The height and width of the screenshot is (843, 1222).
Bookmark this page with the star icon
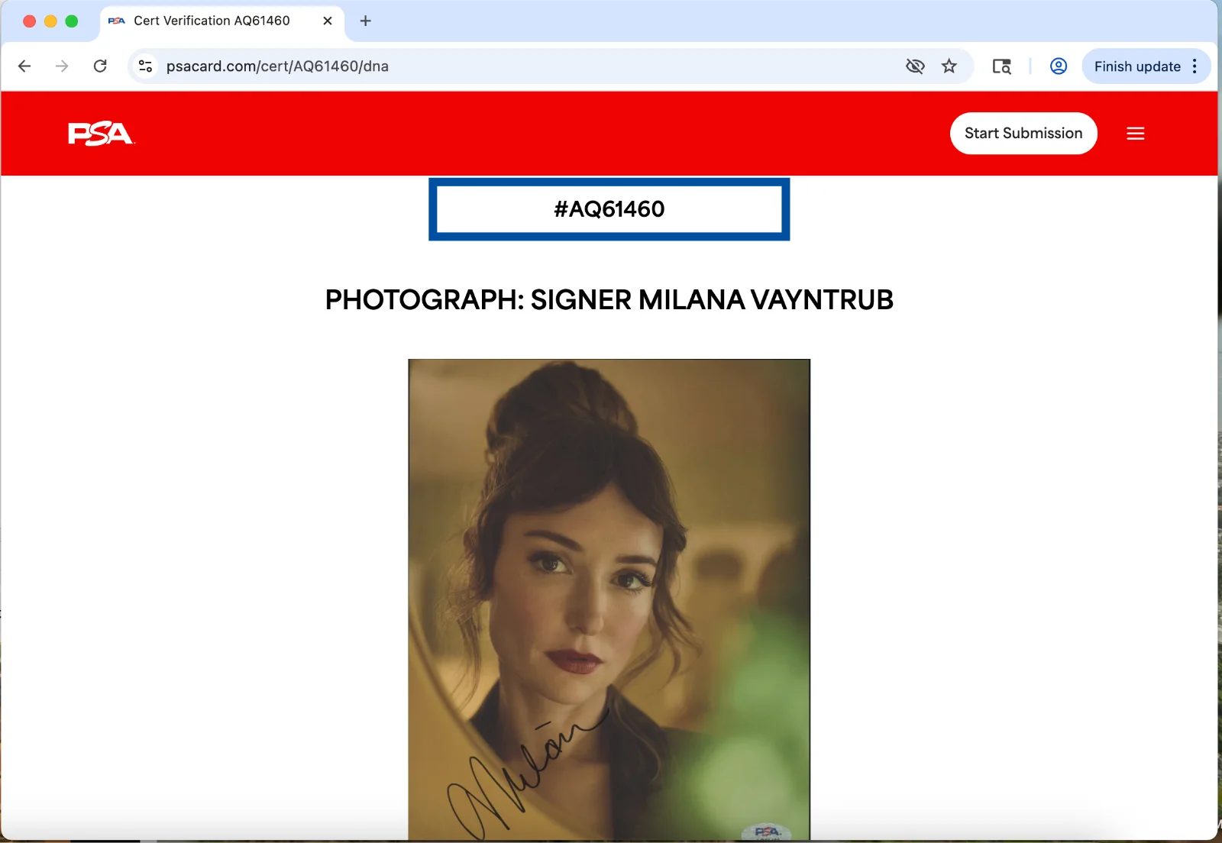coord(949,66)
